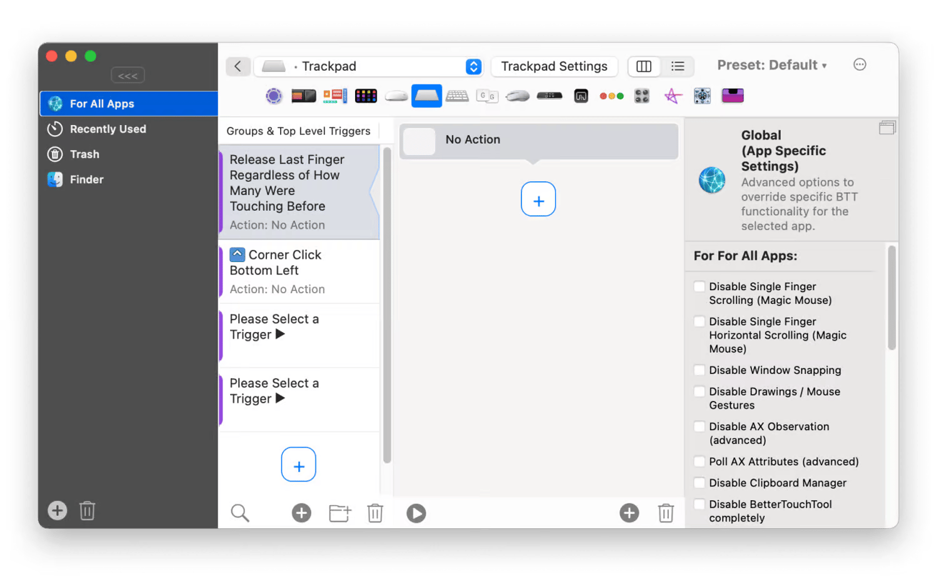The width and height of the screenshot is (934, 584).
Task: Select the Touch Bar trigger icon
Action: point(304,96)
